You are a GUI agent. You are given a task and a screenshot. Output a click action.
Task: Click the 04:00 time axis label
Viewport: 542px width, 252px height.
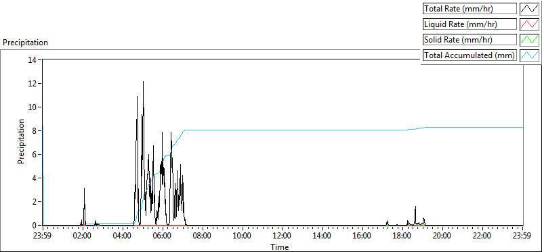(123, 236)
